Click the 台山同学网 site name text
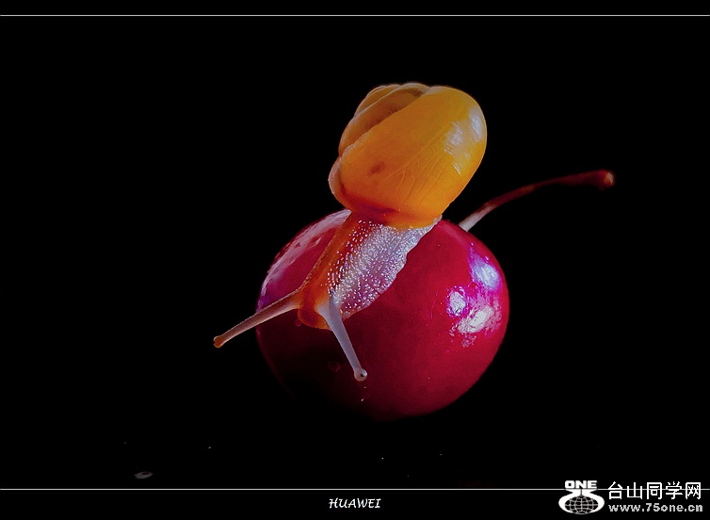710x520 pixels. 654,491
